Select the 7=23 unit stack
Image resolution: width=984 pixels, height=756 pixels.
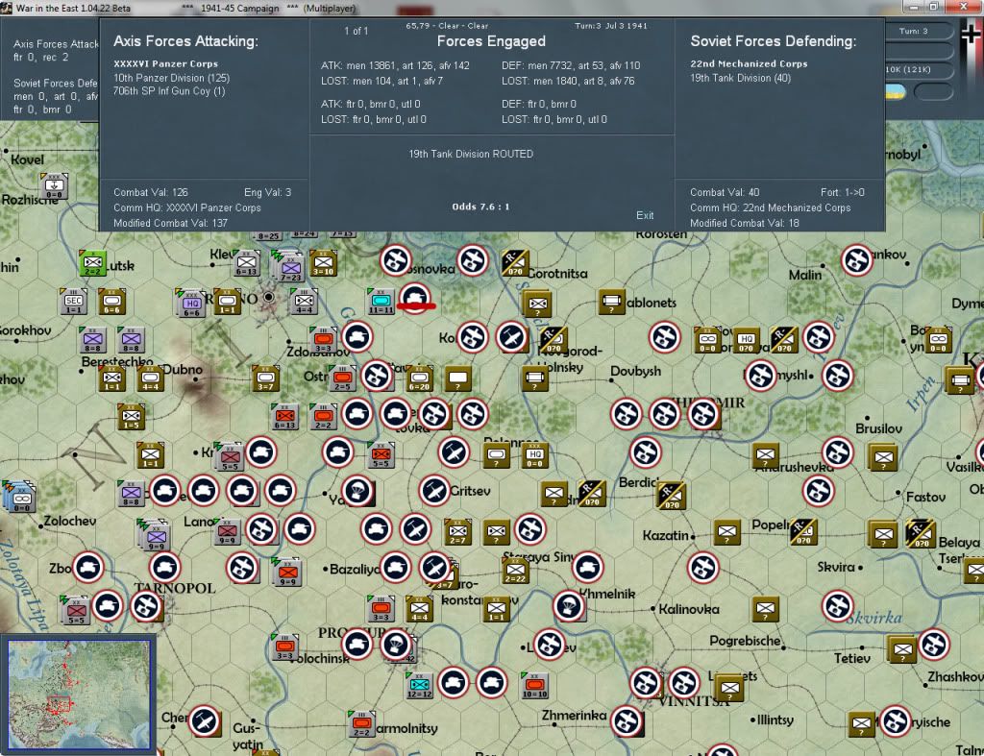click(288, 265)
